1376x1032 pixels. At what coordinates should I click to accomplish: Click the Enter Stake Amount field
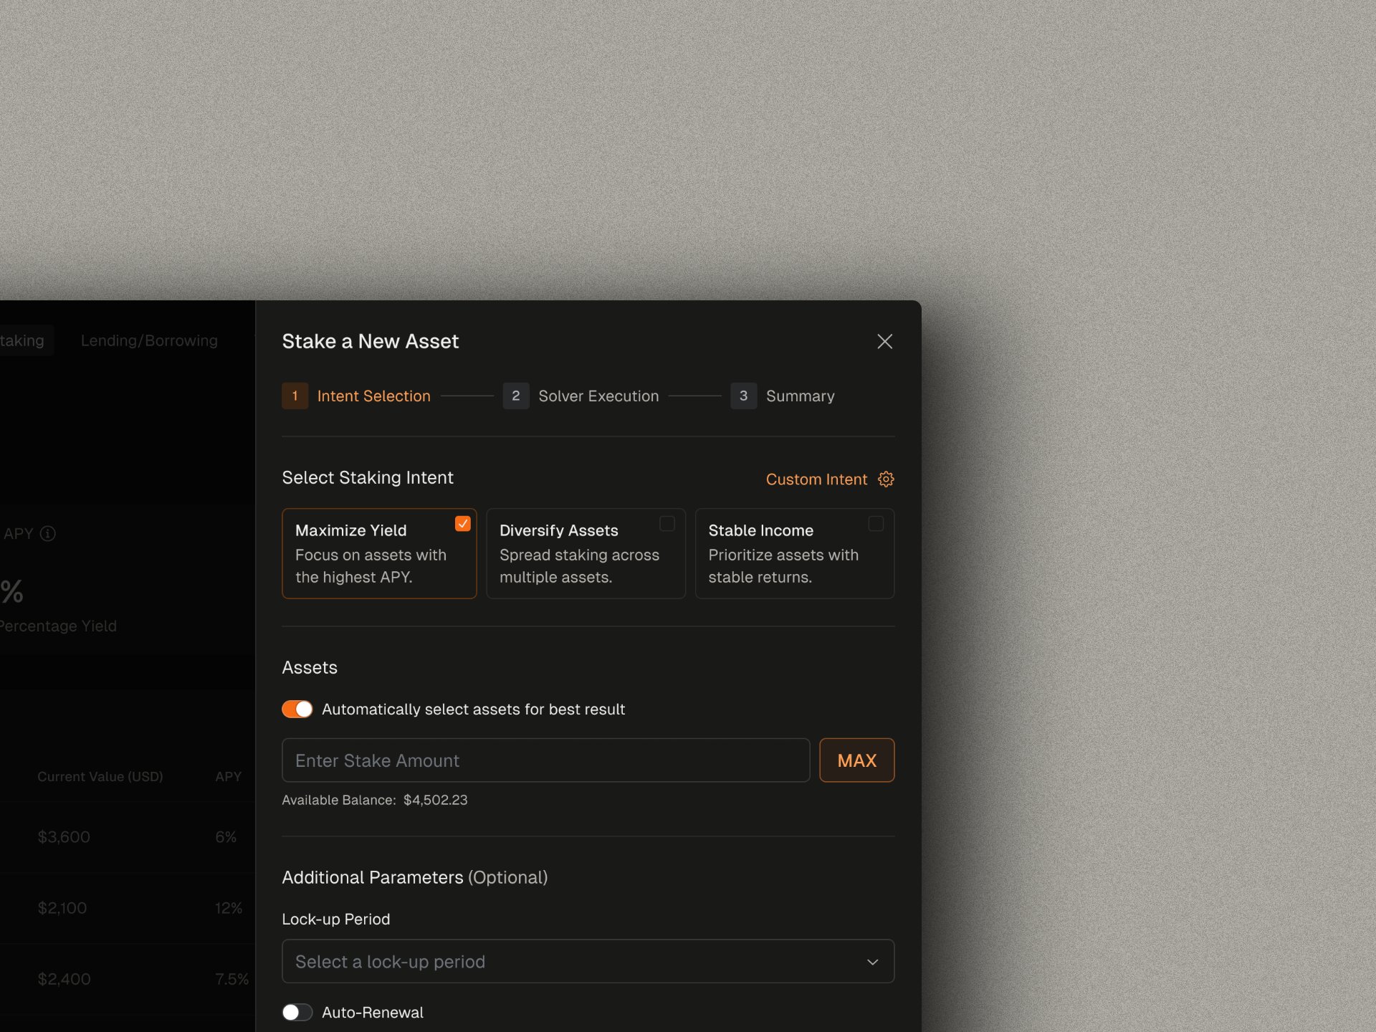545,760
